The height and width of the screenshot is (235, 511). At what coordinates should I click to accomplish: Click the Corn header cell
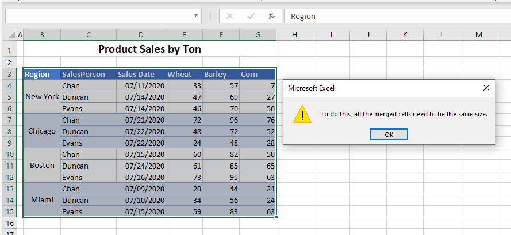(x=258, y=75)
